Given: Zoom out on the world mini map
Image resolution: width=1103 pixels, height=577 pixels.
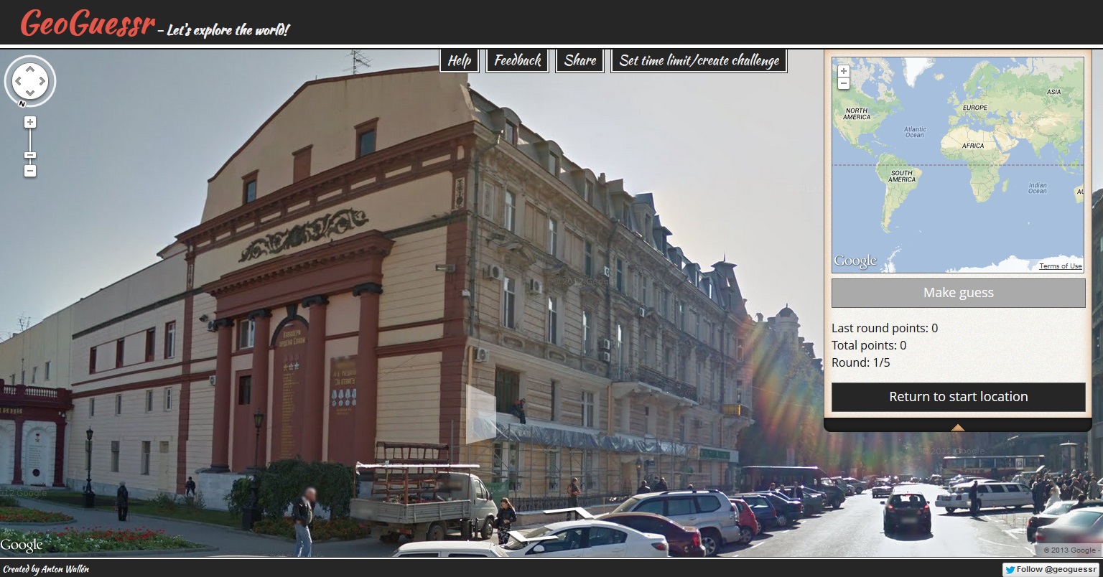Looking at the screenshot, I should tap(844, 83).
